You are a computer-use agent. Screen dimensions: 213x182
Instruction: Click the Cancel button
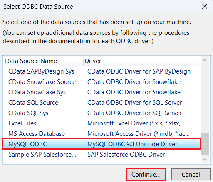(x=191, y=174)
